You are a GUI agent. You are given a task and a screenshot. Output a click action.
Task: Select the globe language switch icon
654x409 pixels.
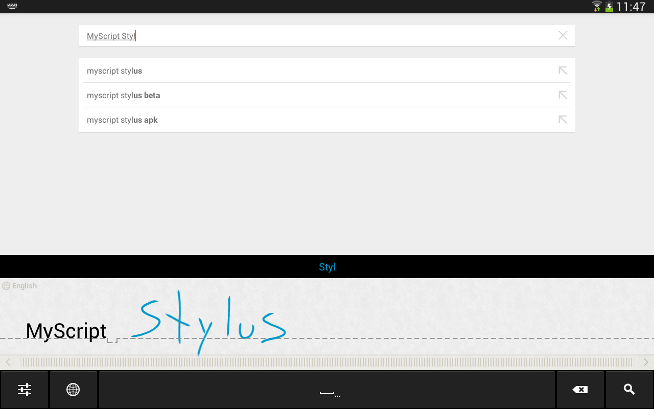tap(73, 389)
